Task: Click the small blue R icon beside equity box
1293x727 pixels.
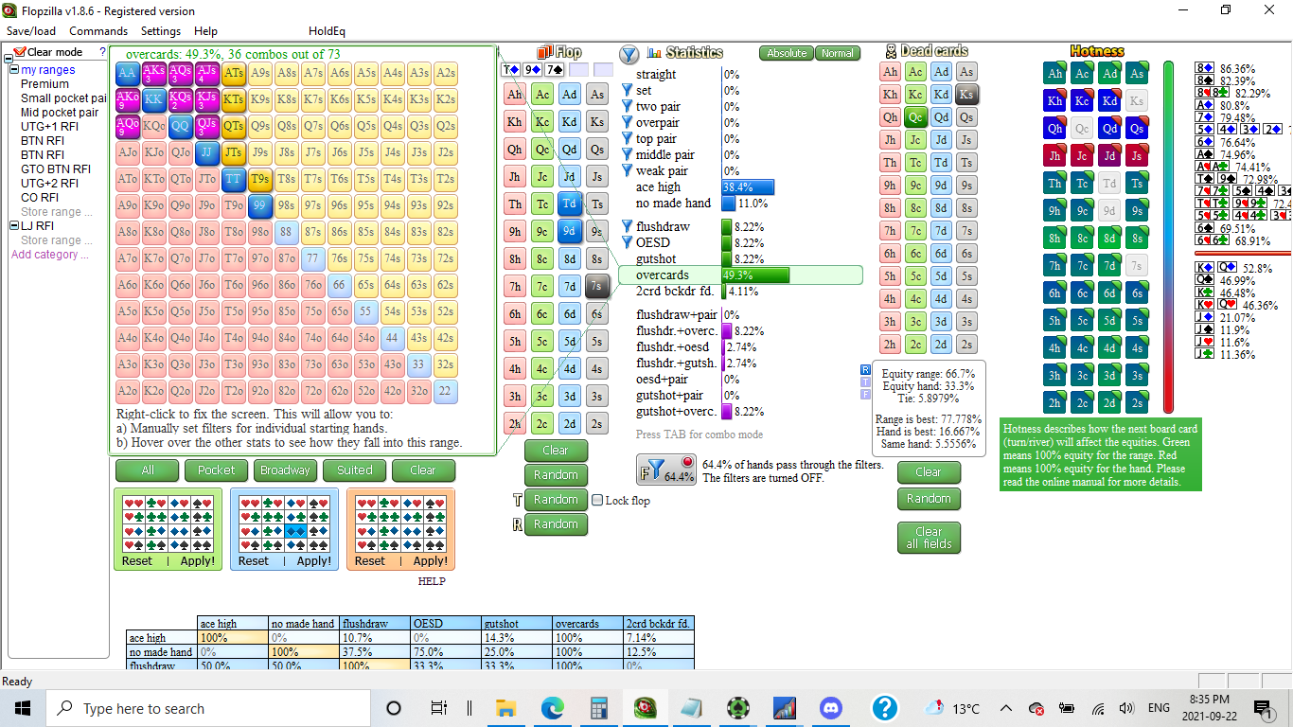Action: (x=865, y=369)
